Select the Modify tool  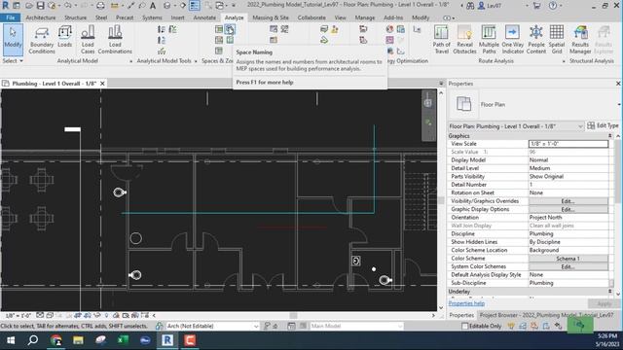pos(13,39)
